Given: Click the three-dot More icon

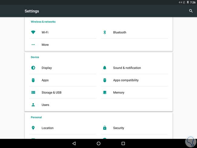Looking at the screenshot, I should tap(33, 45).
